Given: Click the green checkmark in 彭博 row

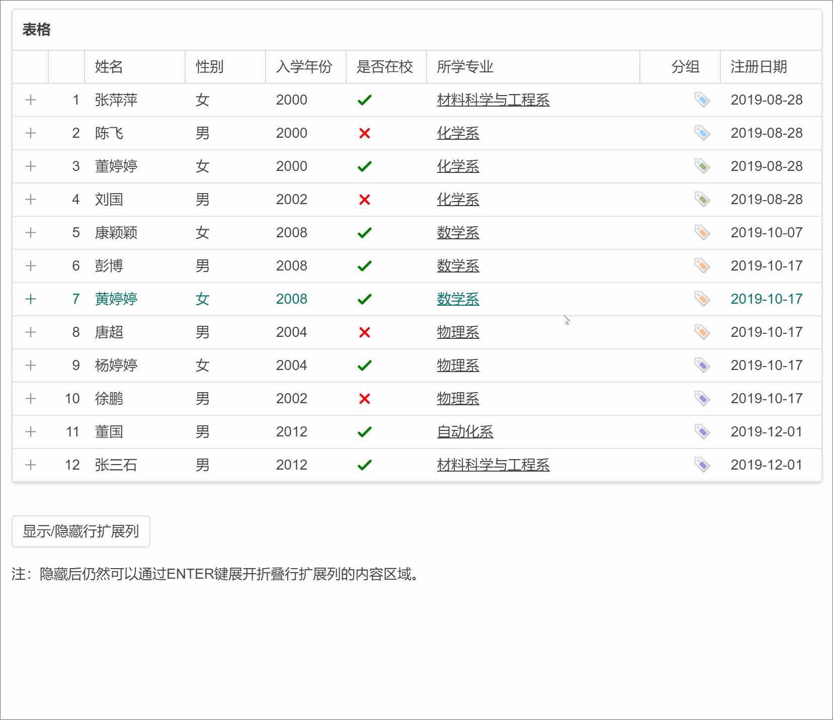Looking at the screenshot, I should click(365, 266).
